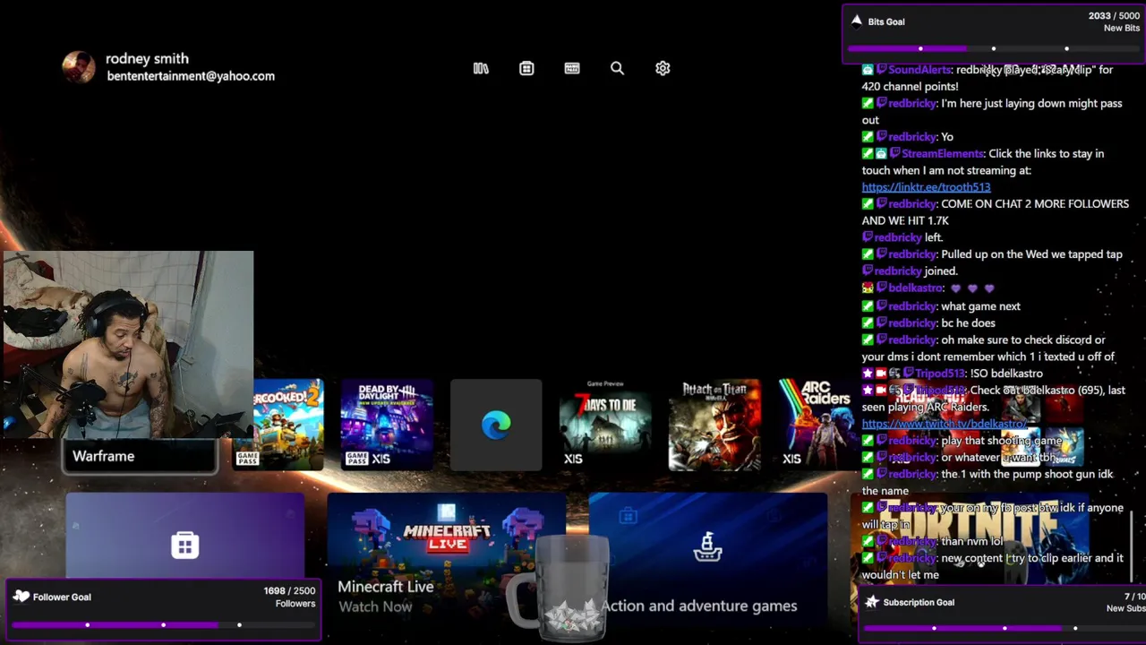1146x645 pixels.
Task: Open the Search magnifier icon
Action: 617,68
